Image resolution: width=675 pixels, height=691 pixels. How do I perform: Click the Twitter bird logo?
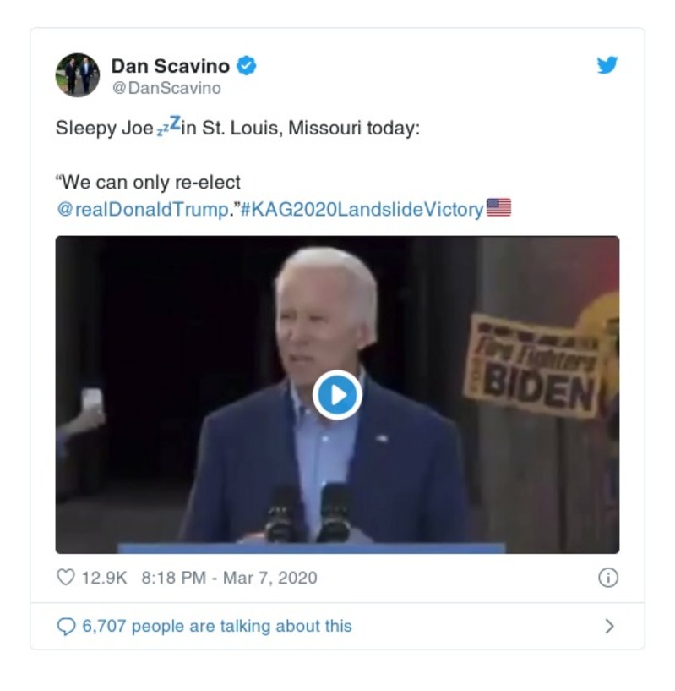pyautogui.click(x=607, y=65)
